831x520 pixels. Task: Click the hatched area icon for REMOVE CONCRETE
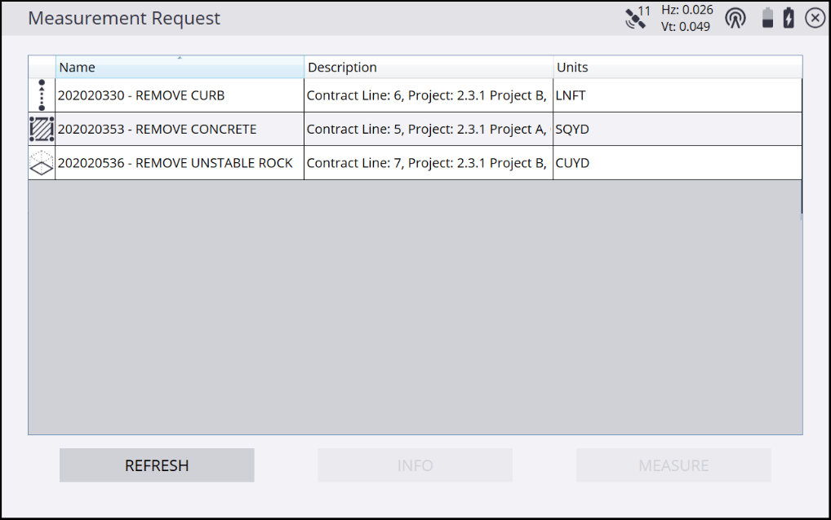coord(42,129)
